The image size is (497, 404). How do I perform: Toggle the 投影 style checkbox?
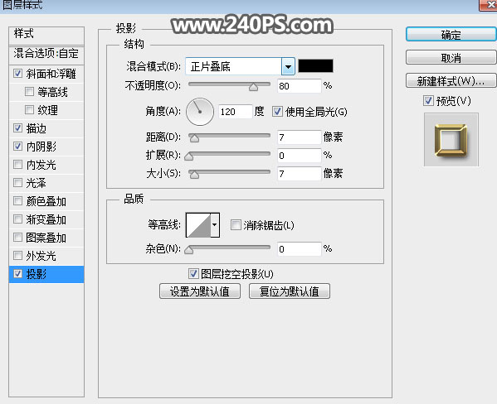point(17,274)
